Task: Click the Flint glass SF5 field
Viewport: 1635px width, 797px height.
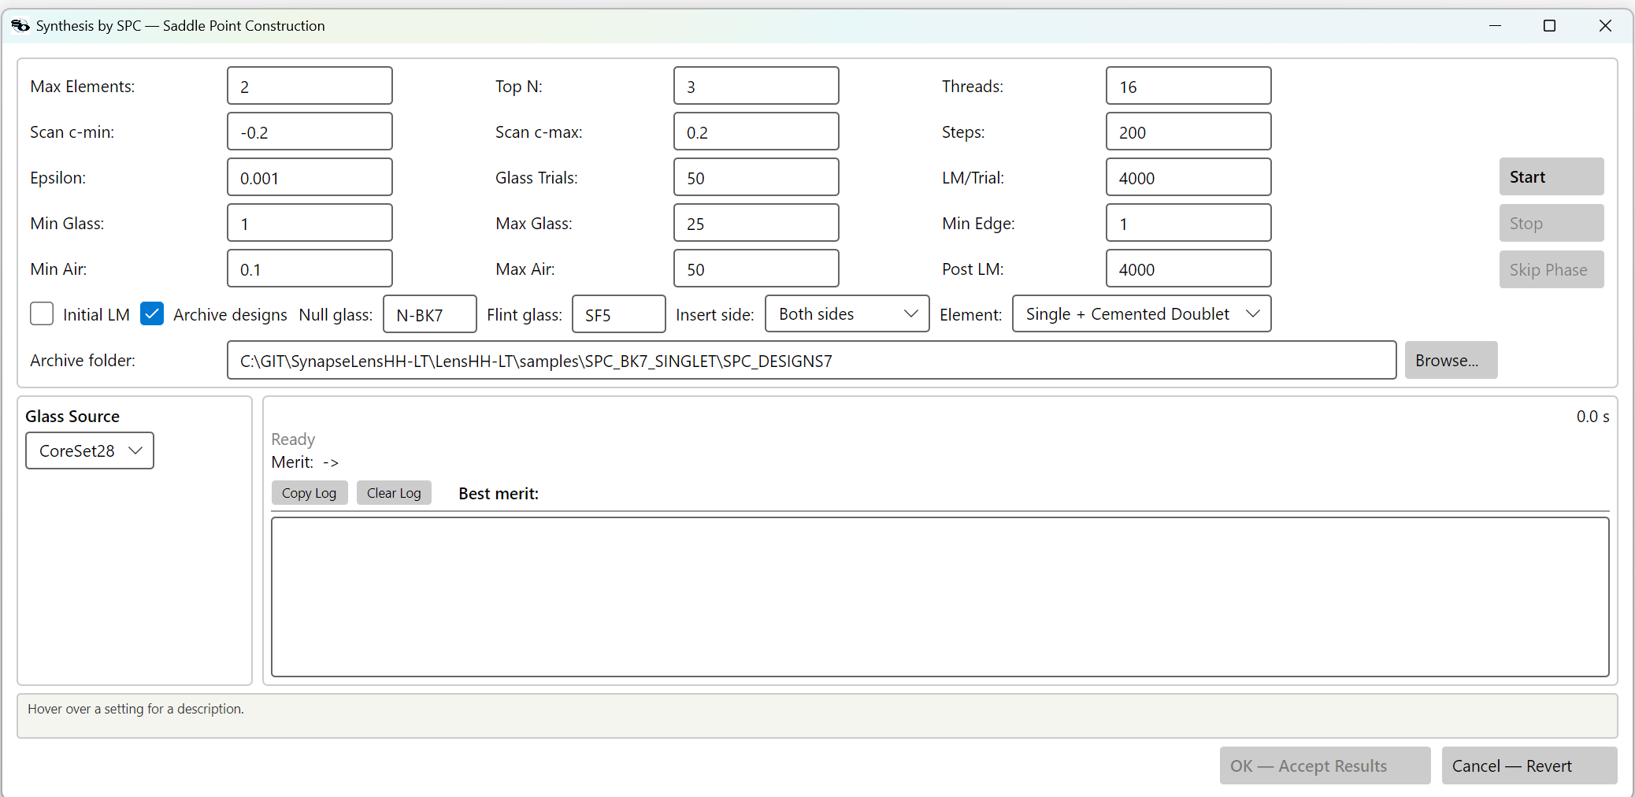Action: click(x=619, y=314)
